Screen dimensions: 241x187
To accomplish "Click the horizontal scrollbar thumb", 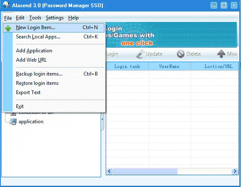I will [145, 171].
